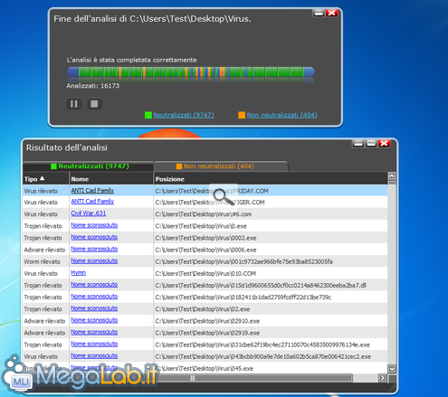Screen dimensions: 448x397
Task: Open the Civil War.631 virus link
Action: tap(89, 213)
